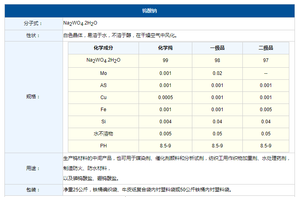Click the 水不溶物 row label cell
301x197 pixels.
103,134
